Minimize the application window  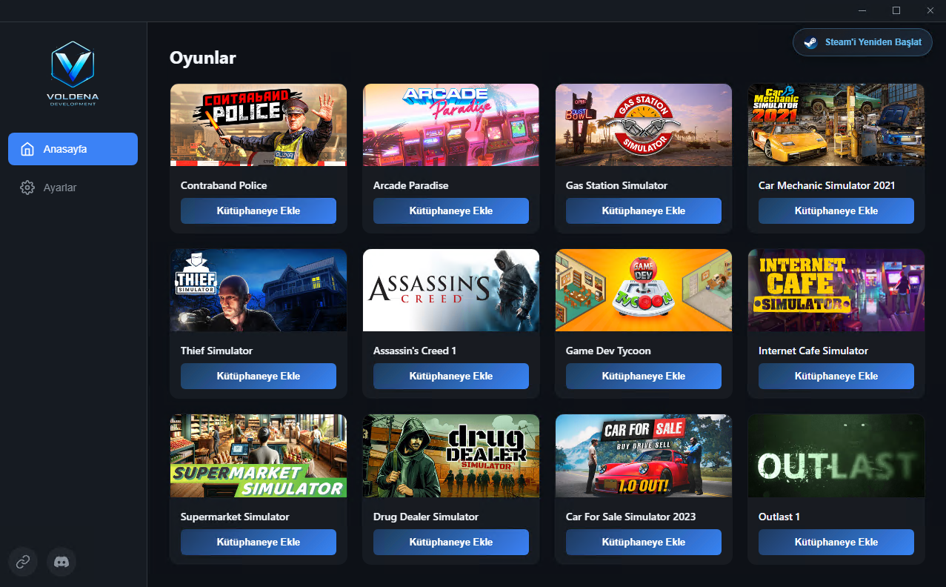[x=862, y=10]
